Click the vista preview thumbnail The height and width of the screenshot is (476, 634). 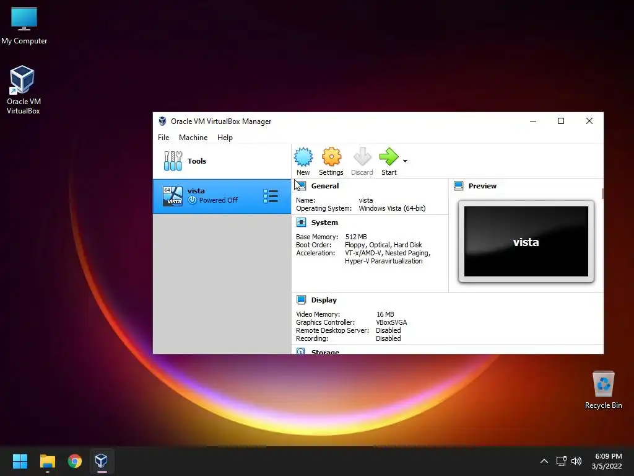click(526, 242)
